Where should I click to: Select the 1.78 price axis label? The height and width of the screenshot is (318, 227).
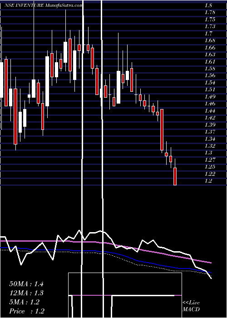click(x=210, y=13)
